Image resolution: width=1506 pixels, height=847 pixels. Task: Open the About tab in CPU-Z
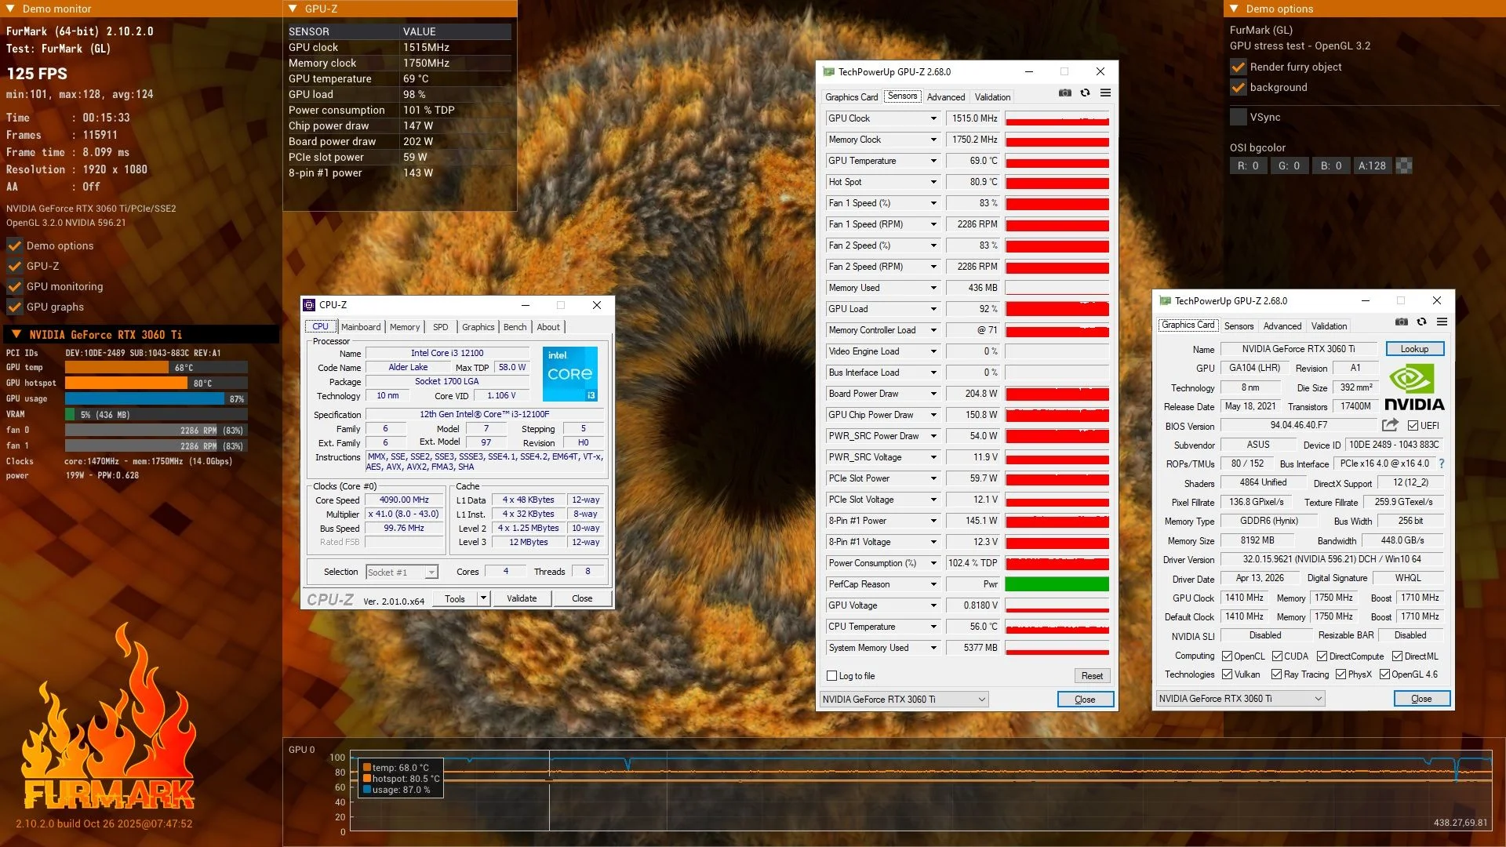point(548,327)
